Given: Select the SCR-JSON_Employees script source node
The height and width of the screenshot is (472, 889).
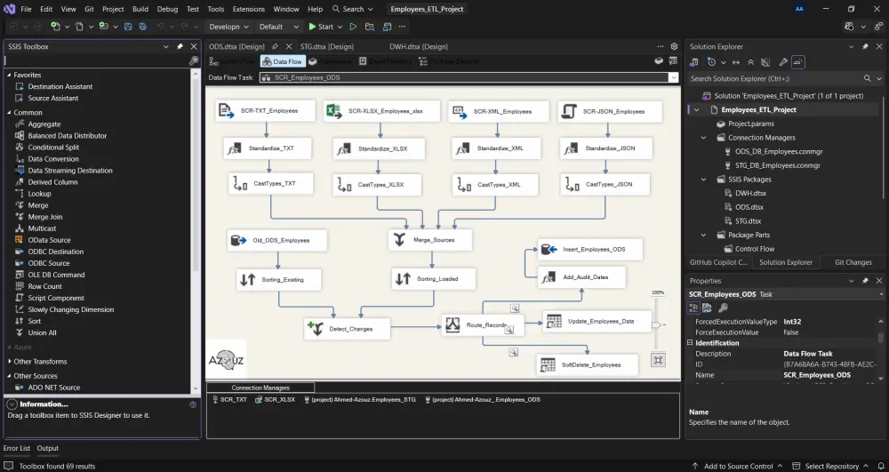Looking at the screenshot, I should tap(610, 112).
